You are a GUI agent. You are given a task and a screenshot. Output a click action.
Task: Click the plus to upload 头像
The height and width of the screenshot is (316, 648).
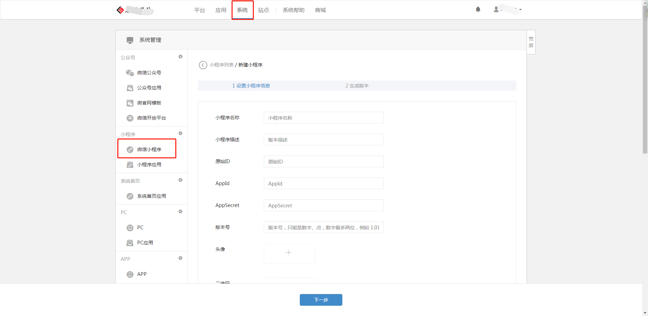pos(289,253)
